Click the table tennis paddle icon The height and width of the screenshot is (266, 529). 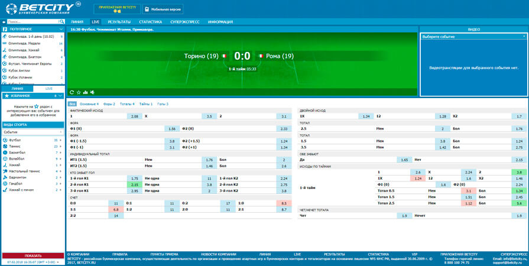[5, 171]
